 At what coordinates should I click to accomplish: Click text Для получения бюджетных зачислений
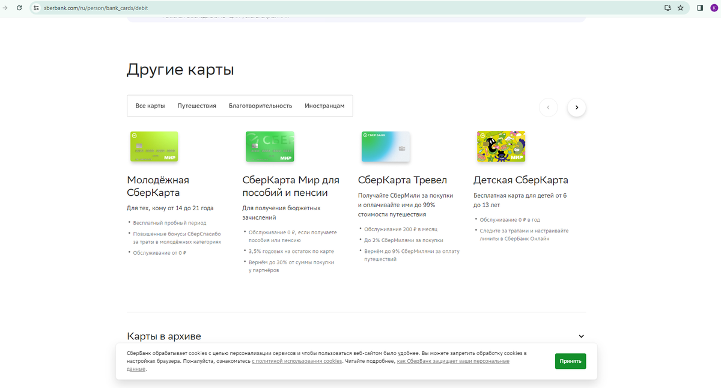point(281,213)
